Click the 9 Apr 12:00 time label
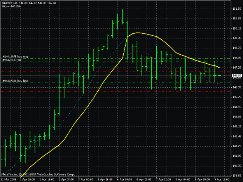Screen dimensions: 243x182 (222, 180)
